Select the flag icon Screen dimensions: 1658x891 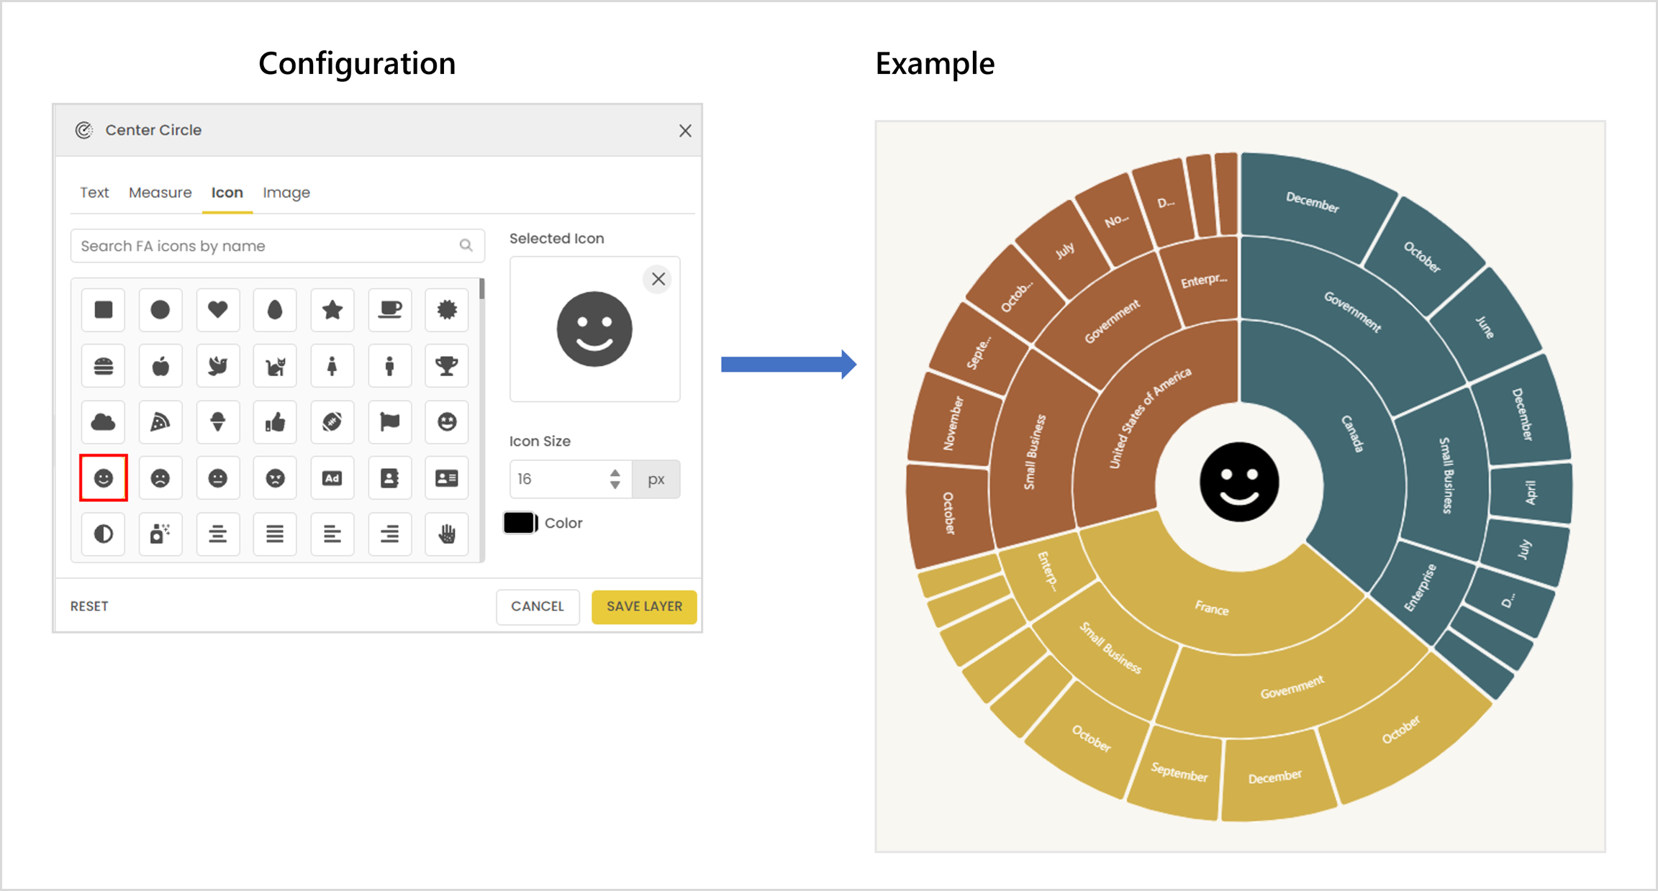point(389,422)
